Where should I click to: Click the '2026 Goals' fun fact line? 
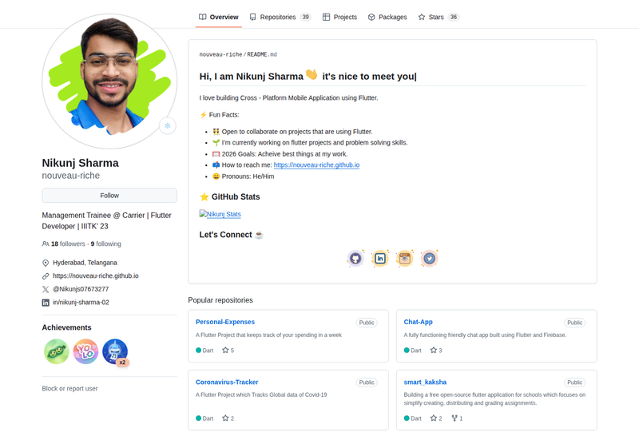[280, 154]
